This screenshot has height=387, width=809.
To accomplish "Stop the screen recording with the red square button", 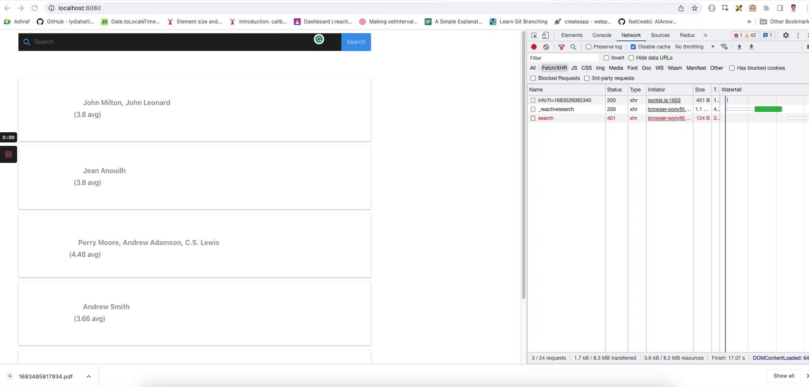I will point(8,154).
